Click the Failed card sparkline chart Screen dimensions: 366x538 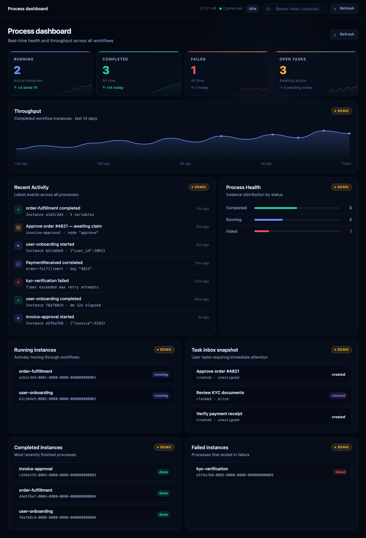click(255, 89)
